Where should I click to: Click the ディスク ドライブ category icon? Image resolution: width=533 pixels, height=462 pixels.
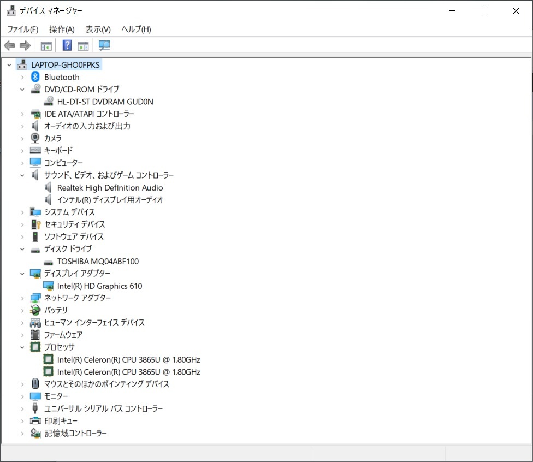[x=35, y=251]
